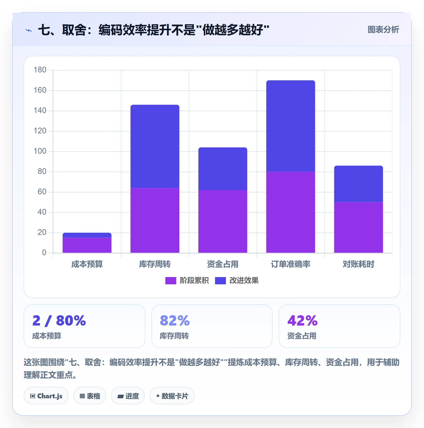Click the 库存周转 x-axis label
This screenshot has width=424, height=428.
155,264
